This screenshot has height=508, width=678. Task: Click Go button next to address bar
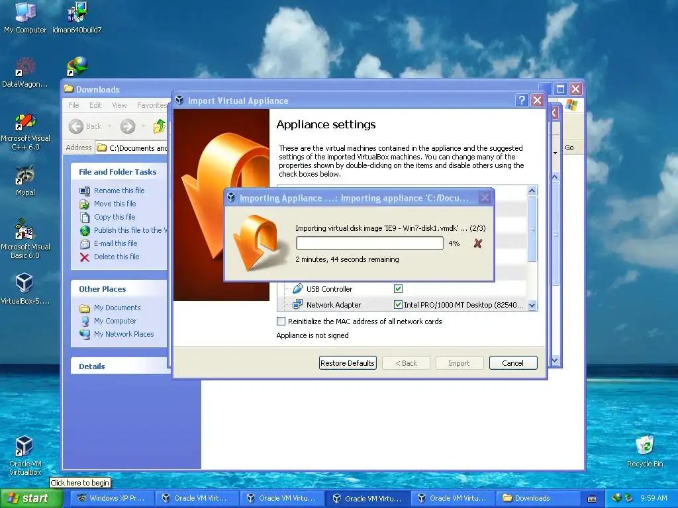[x=569, y=148]
